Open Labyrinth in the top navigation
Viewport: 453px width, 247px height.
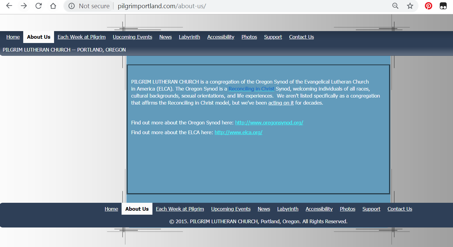point(189,37)
